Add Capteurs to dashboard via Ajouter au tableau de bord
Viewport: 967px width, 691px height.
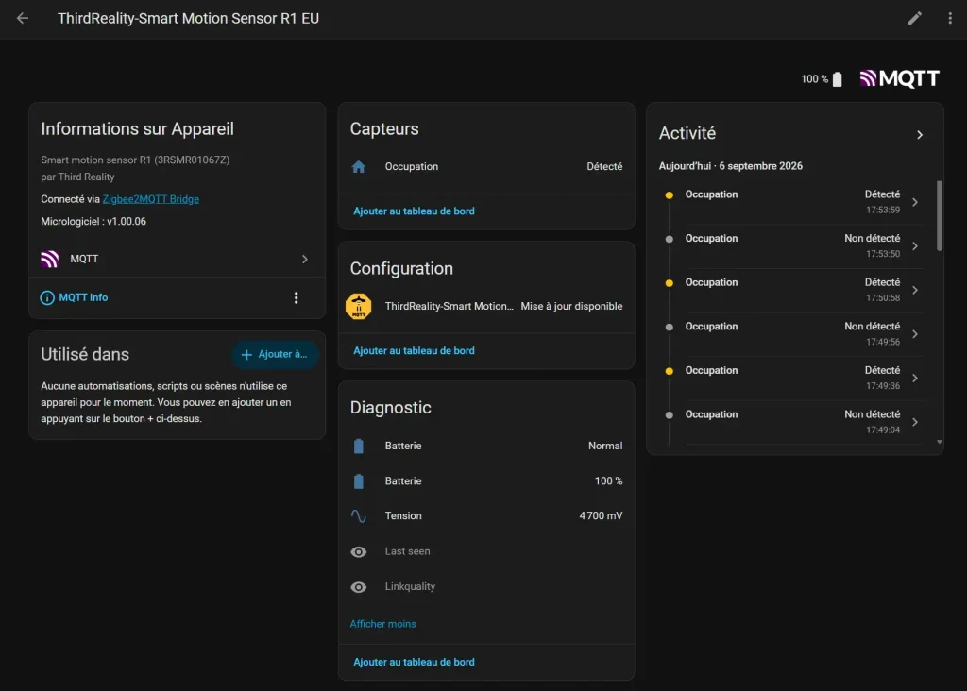click(414, 211)
